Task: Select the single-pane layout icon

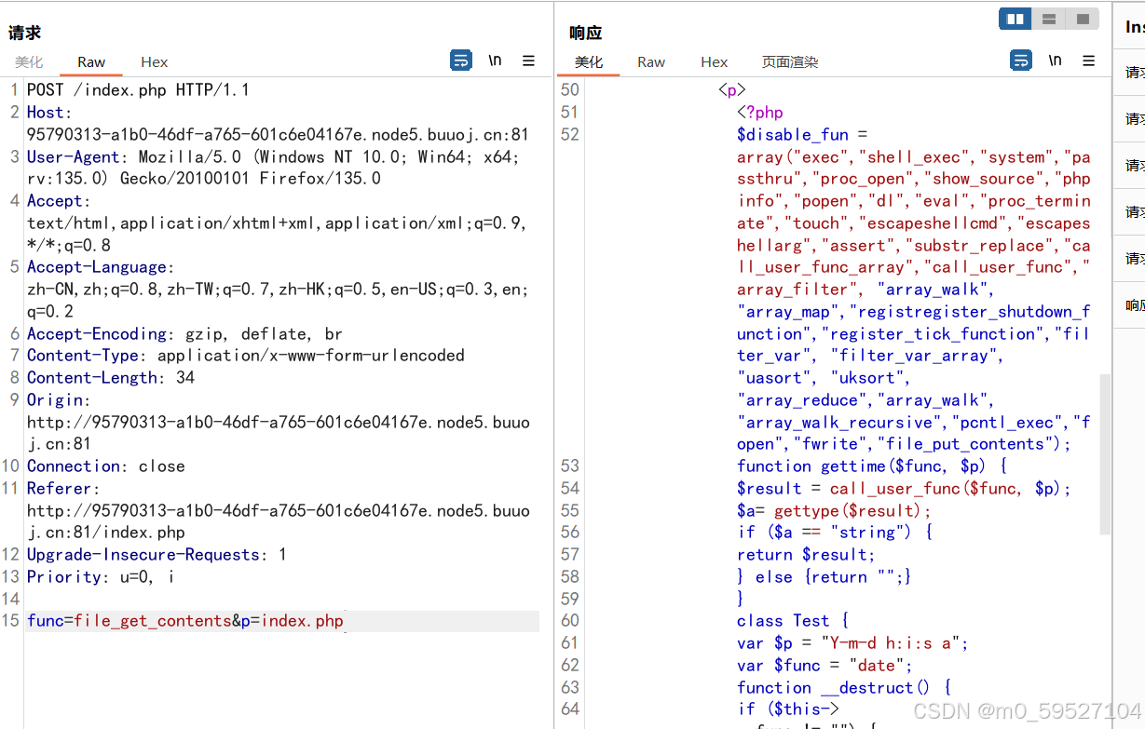Action: pos(1082,18)
